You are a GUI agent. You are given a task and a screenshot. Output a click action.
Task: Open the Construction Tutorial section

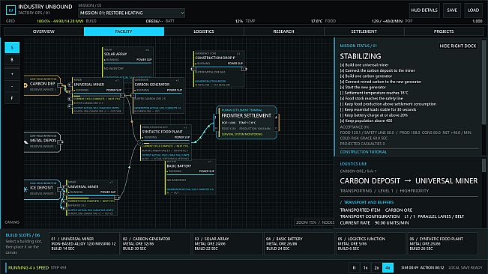tap(364, 152)
